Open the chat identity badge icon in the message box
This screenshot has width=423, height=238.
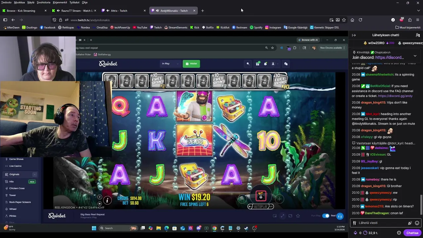pos(355,223)
